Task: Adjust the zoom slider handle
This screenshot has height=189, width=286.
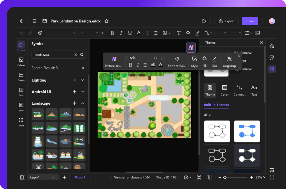Action: [225, 177]
